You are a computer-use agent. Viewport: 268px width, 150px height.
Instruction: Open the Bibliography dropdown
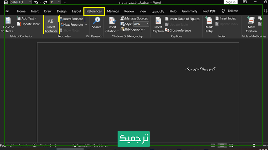pyautogui.click(x=133, y=29)
